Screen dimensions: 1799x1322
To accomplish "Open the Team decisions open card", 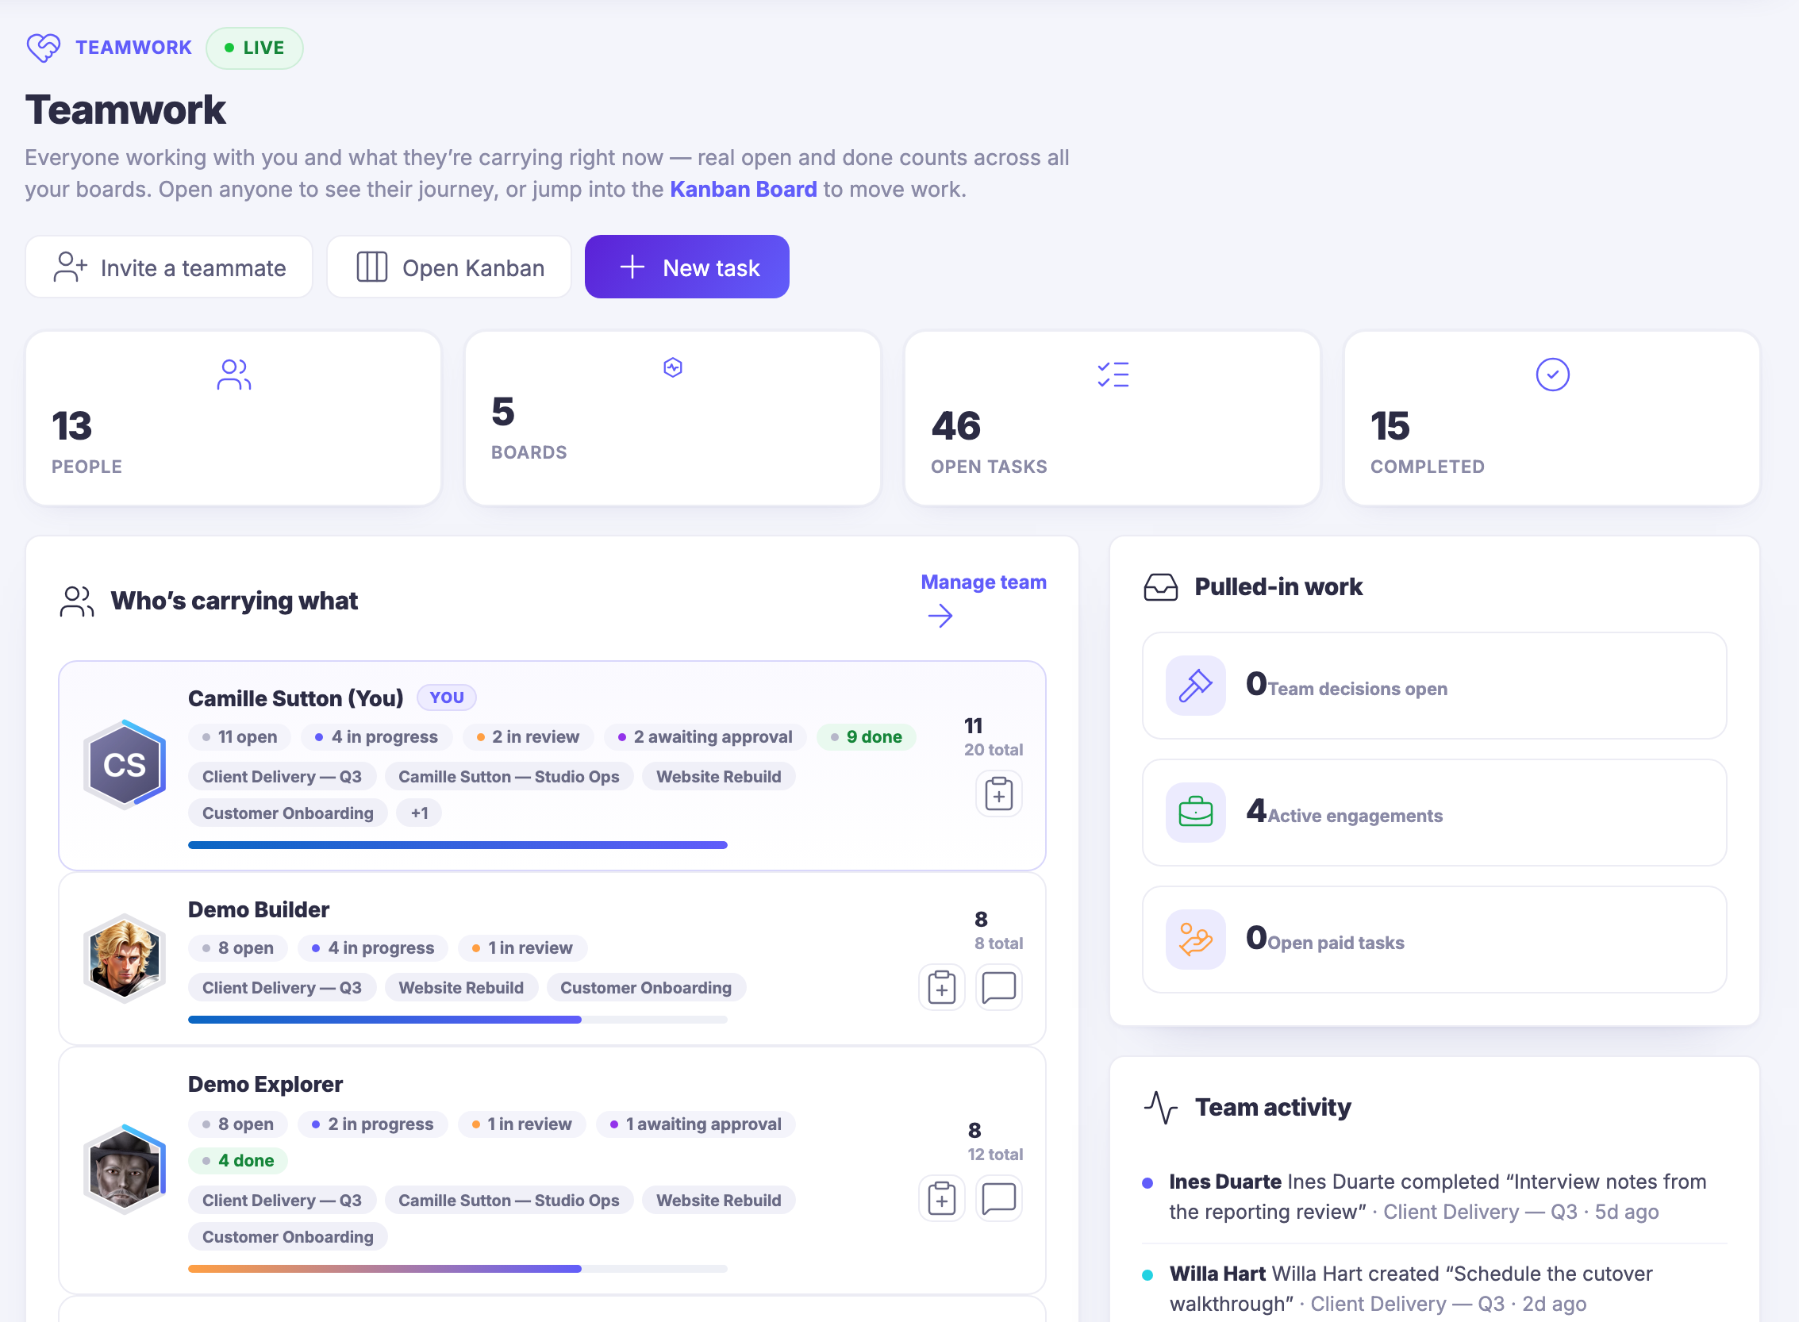I will [1434, 686].
